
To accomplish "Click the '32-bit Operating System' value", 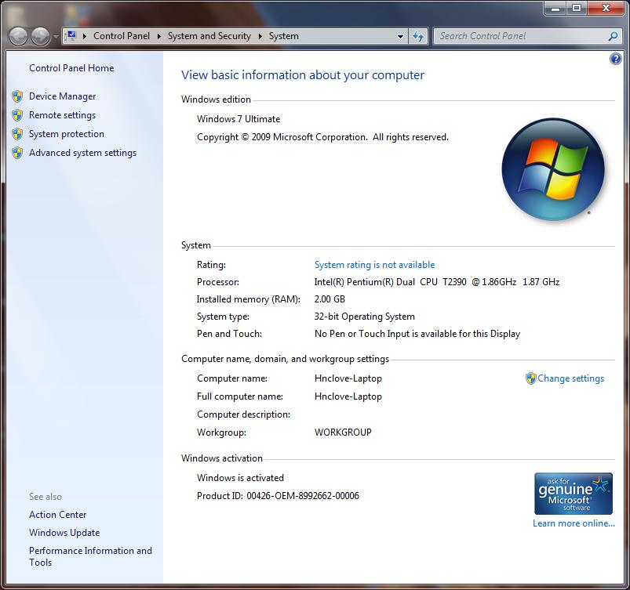I will tap(364, 317).
